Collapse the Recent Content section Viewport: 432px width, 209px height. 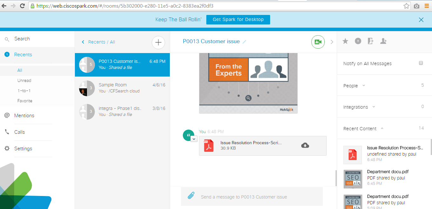click(382, 128)
